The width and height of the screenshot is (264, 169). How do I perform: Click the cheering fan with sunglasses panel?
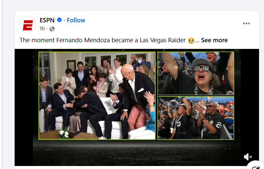tap(196, 73)
